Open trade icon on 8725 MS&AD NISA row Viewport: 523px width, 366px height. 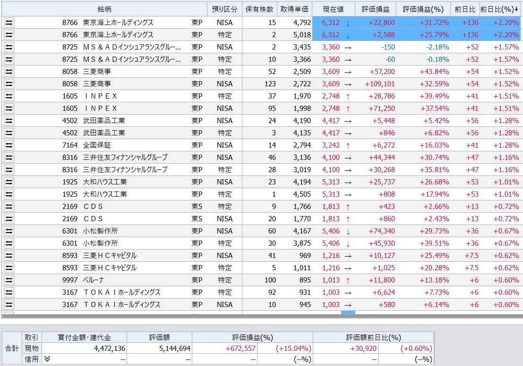coord(9,47)
